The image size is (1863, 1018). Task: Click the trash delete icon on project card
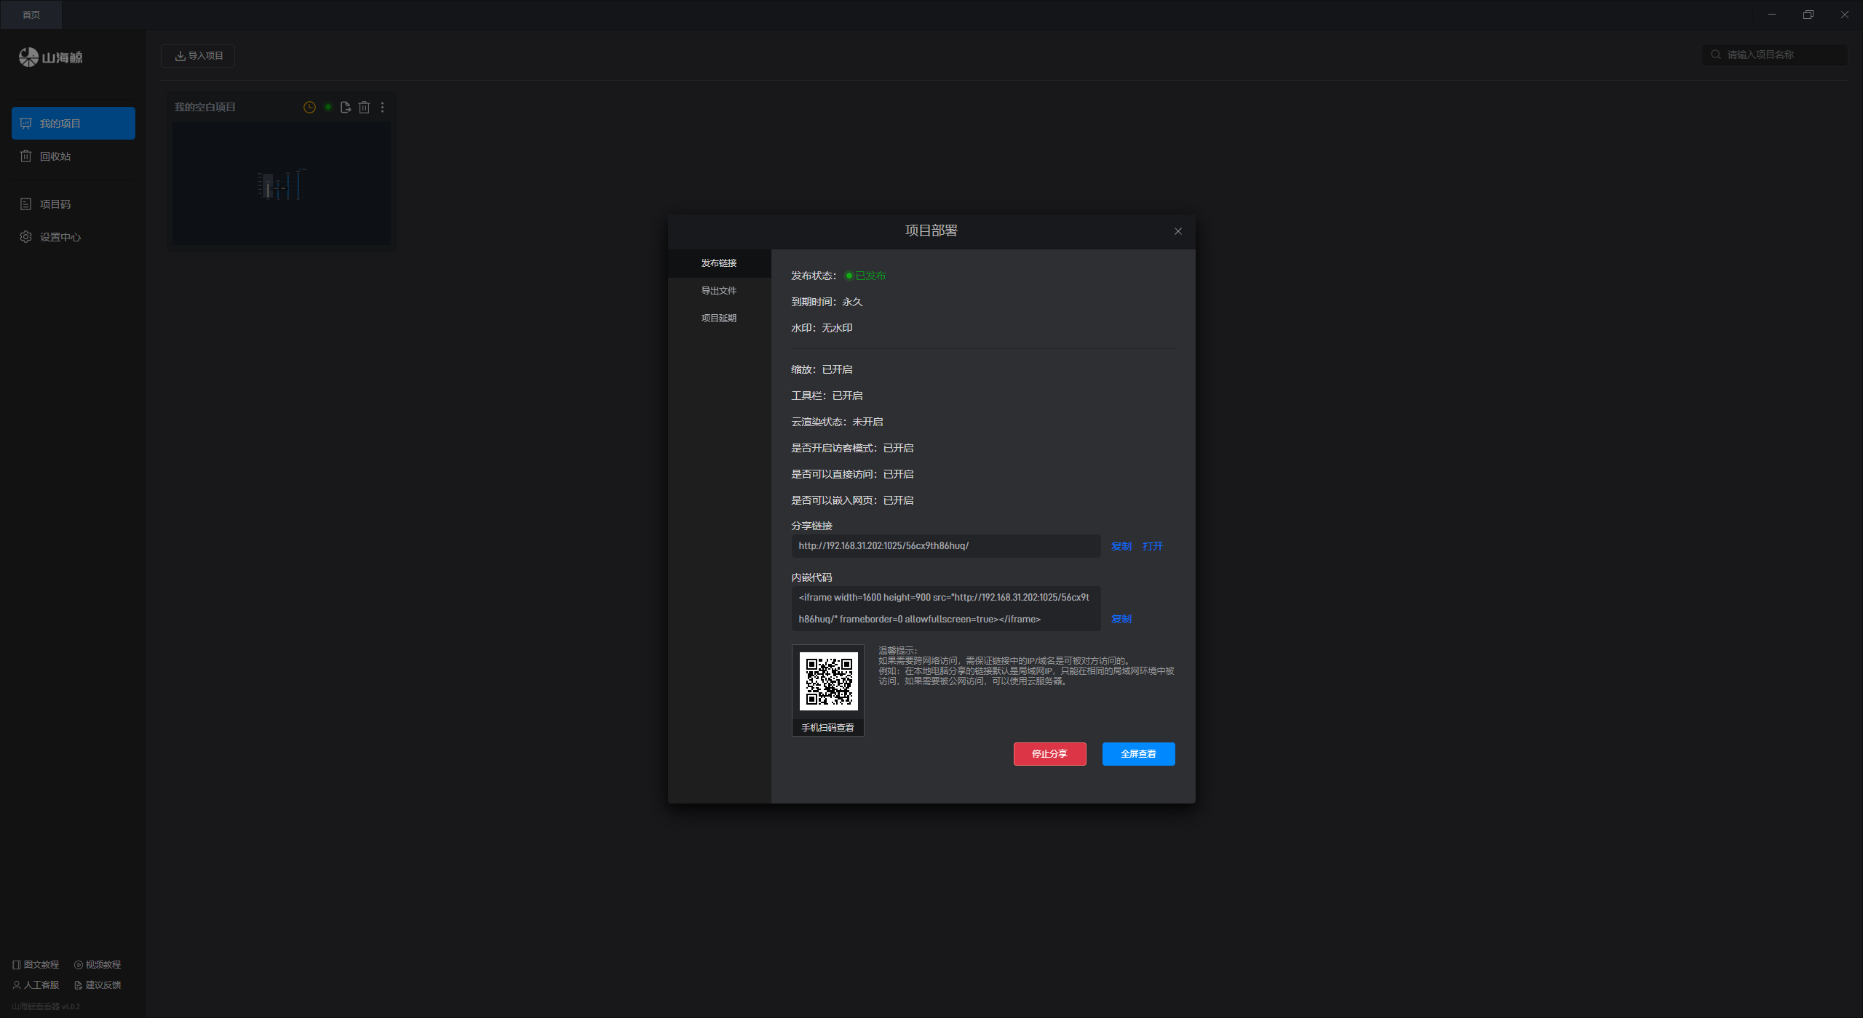tap(364, 107)
